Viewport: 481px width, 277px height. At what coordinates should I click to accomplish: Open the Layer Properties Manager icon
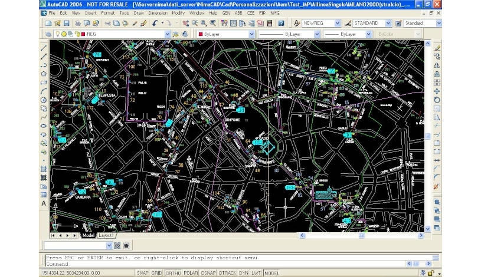tap(48, 34)
